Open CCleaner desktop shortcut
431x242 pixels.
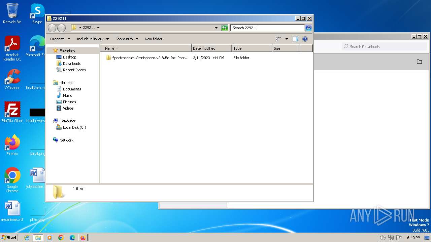12,80
